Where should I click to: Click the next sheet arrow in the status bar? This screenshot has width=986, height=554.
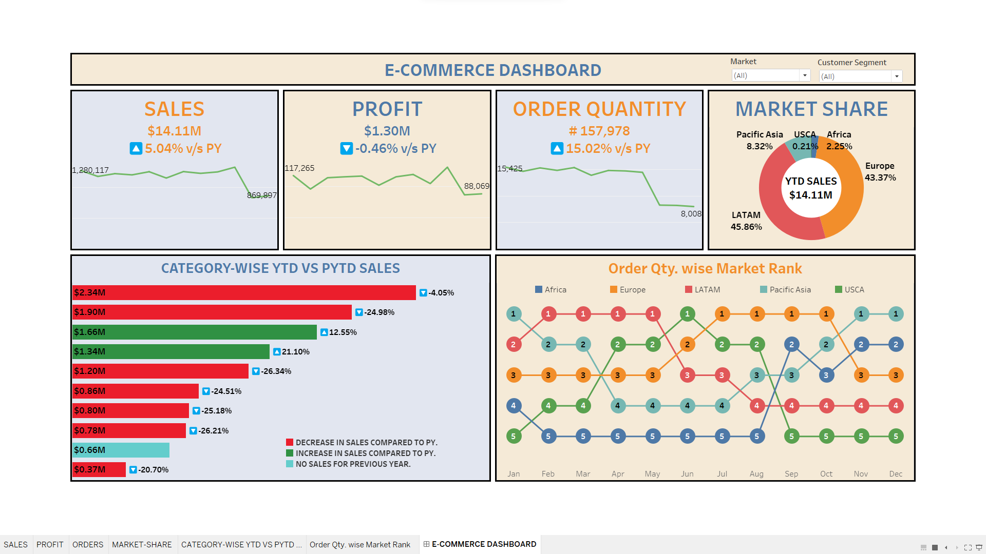pyautogui.click(x=957, y=548)
